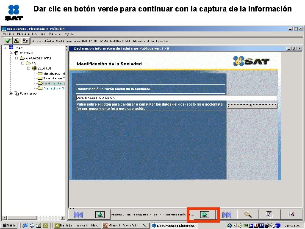Click the ANAA folder icon in tree
The image size is (305, 229).
pyautogui.click(x=22, y=58)
